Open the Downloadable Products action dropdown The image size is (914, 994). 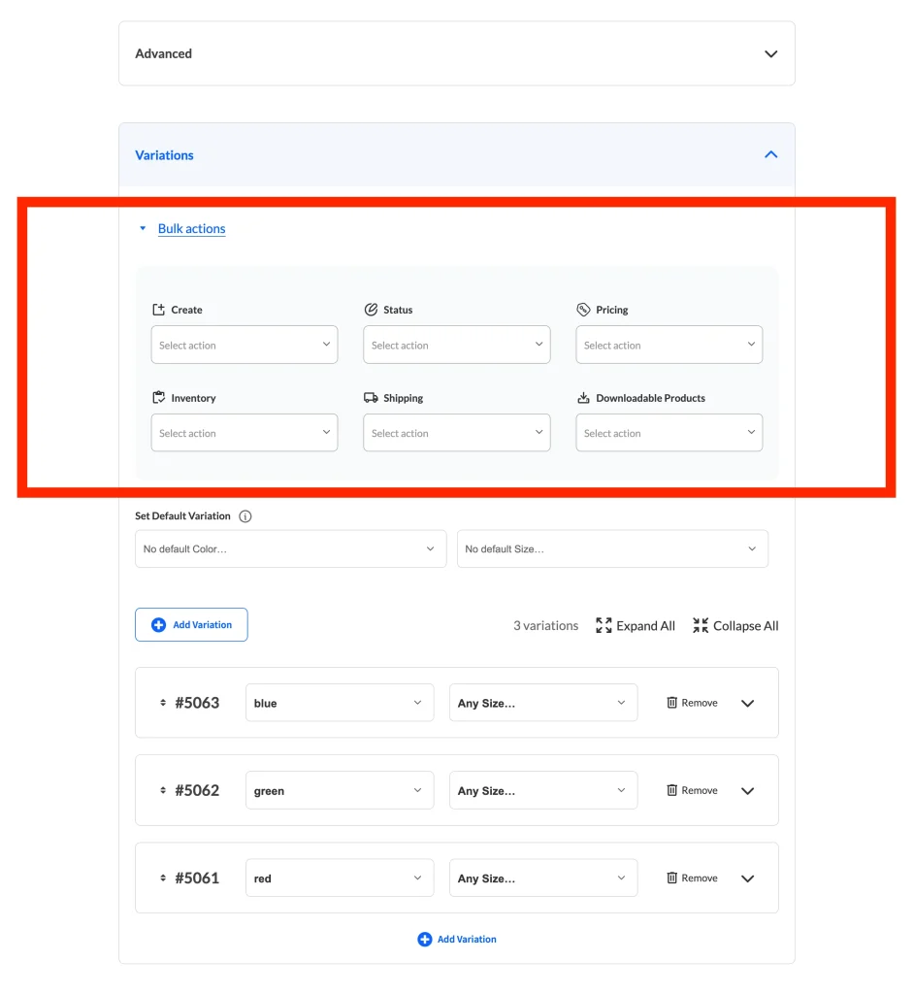(x=669, y=434)
